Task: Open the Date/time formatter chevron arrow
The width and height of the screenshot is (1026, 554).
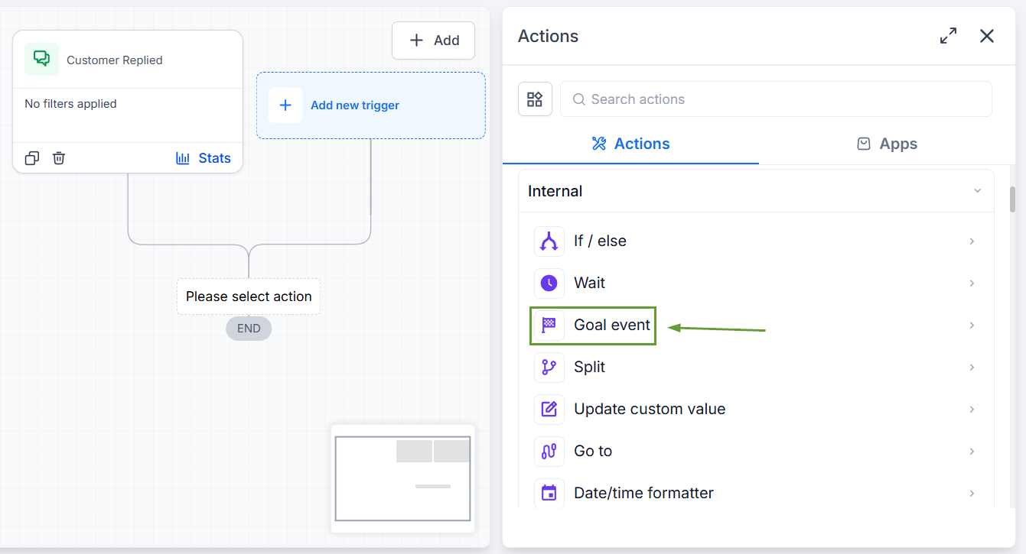Action: click(x=972, y=494)
